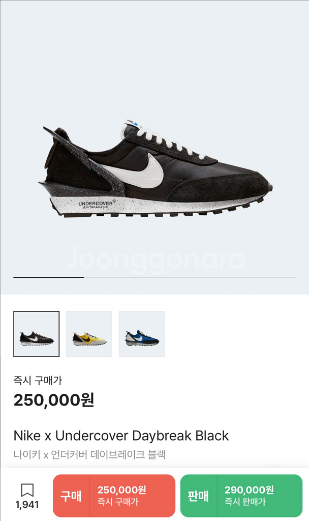This screenshot has height=521, width=309.
Task: Click the Korean name 나이키 x 언더커버 데이브레이크 블랙
Action: pyautogui.click(x=89, y=454)
